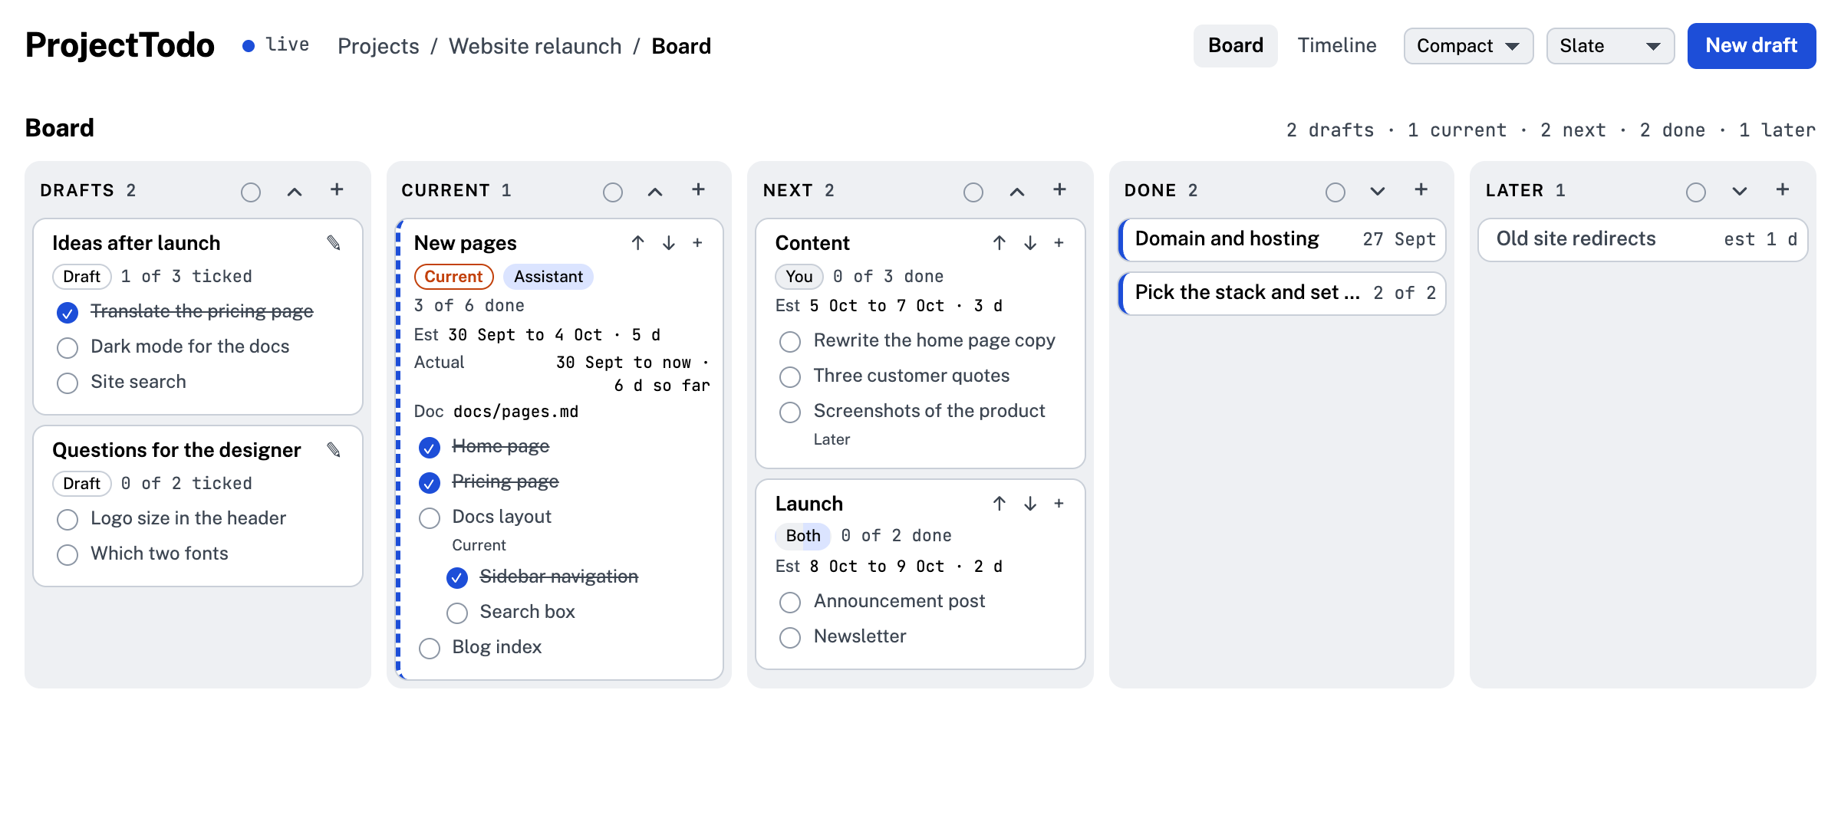Move Content card down arrow
Viewport: 1841px width, 828px height.
coord(1030,243)
